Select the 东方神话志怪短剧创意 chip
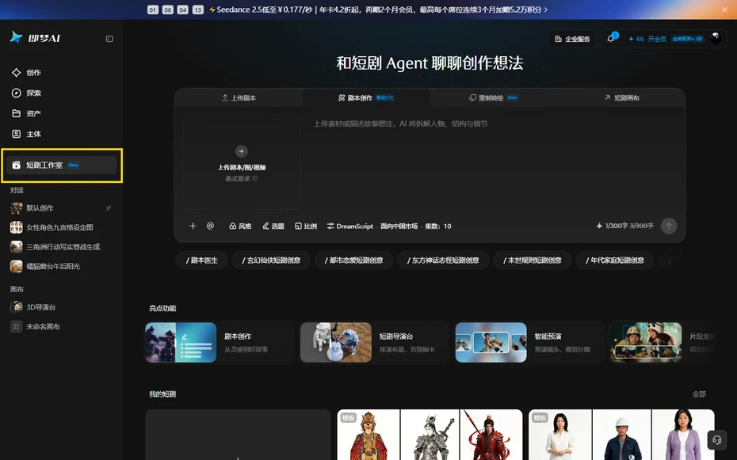Viewport: 737px width, 460px height. (443, 260)
